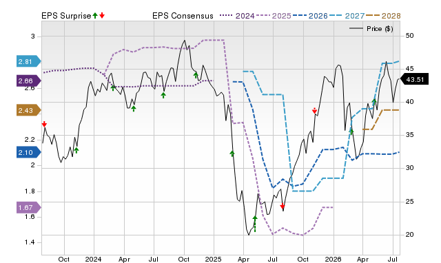Click the left axis value 1.4

(29, 242)
